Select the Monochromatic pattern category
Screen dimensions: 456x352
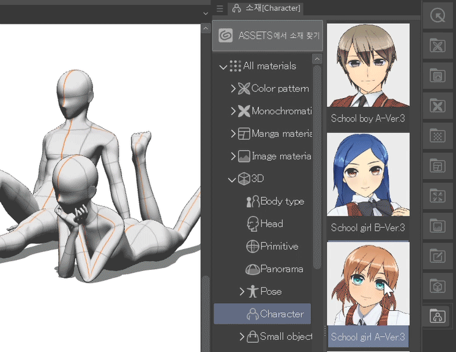tap(282, 111)
